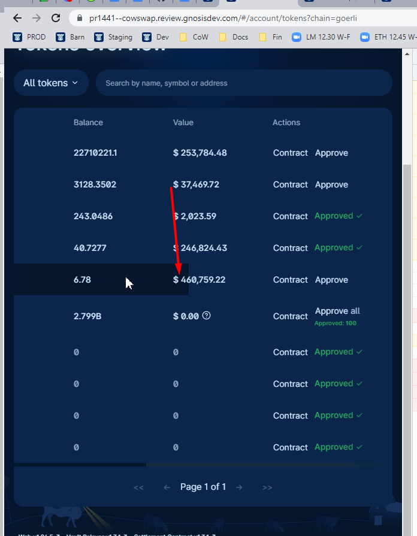The width and height of the screenshot is (417, 536).
Task: Open Contract link in the 6.78 balance row
Action: (x=290, y=280)
